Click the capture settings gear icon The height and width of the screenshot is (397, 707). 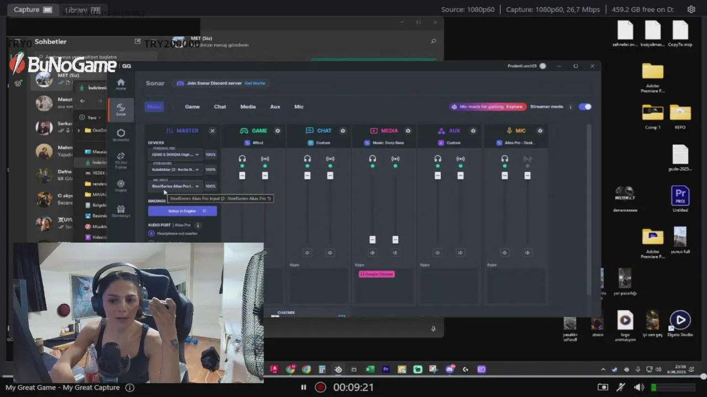point(691,9)
